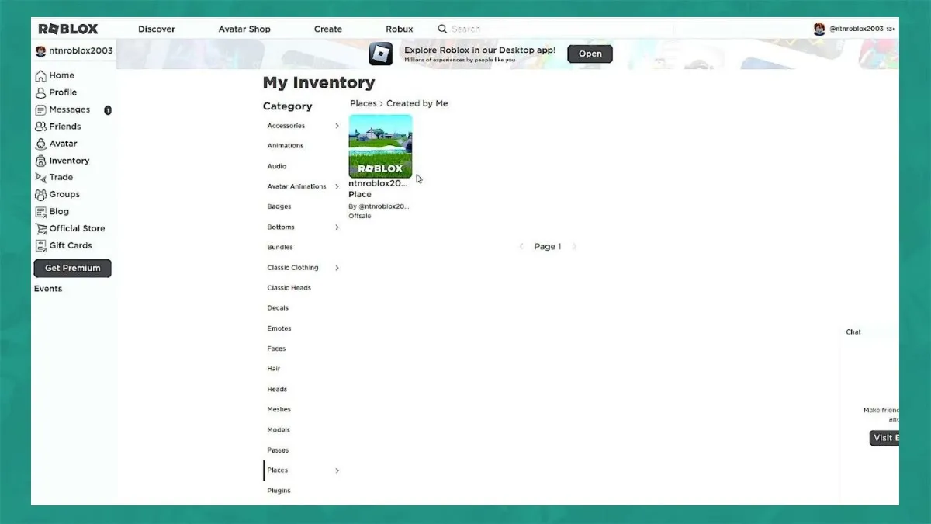The width and height of the screenshot is (931, 524).
Task: Select the Audio category
Action: pos(277,166)
